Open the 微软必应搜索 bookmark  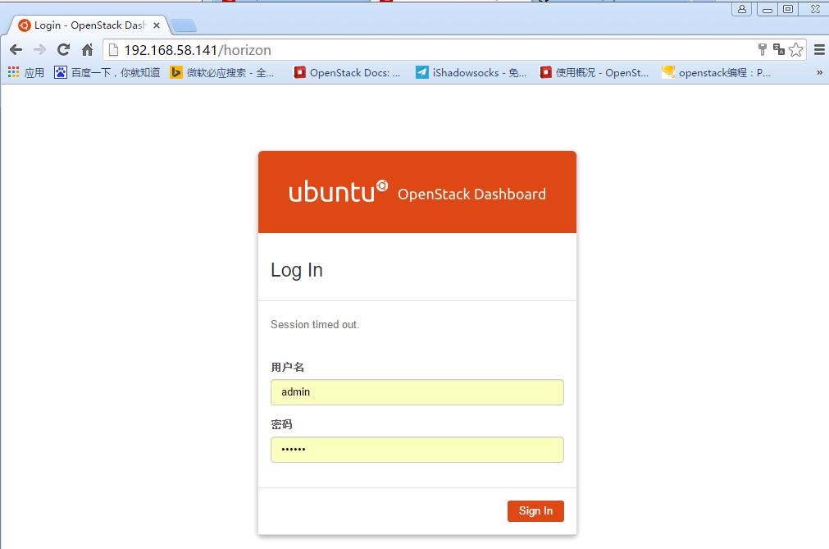tap(222, 72)
